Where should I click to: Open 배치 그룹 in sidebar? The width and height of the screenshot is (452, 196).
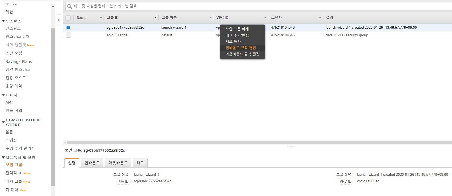click(14, 182)
